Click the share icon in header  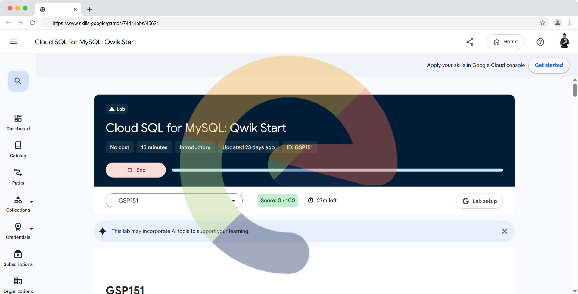[470, 42]
